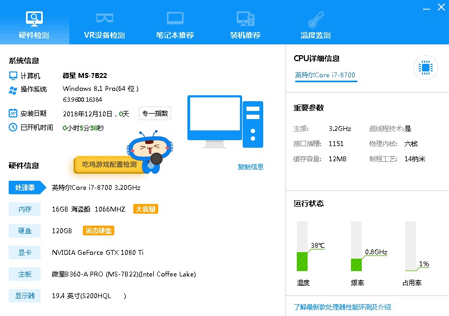Click the 频率 frequency gauge bar
The height and width of the screenshot is (316, 449).
click(356, 246)
